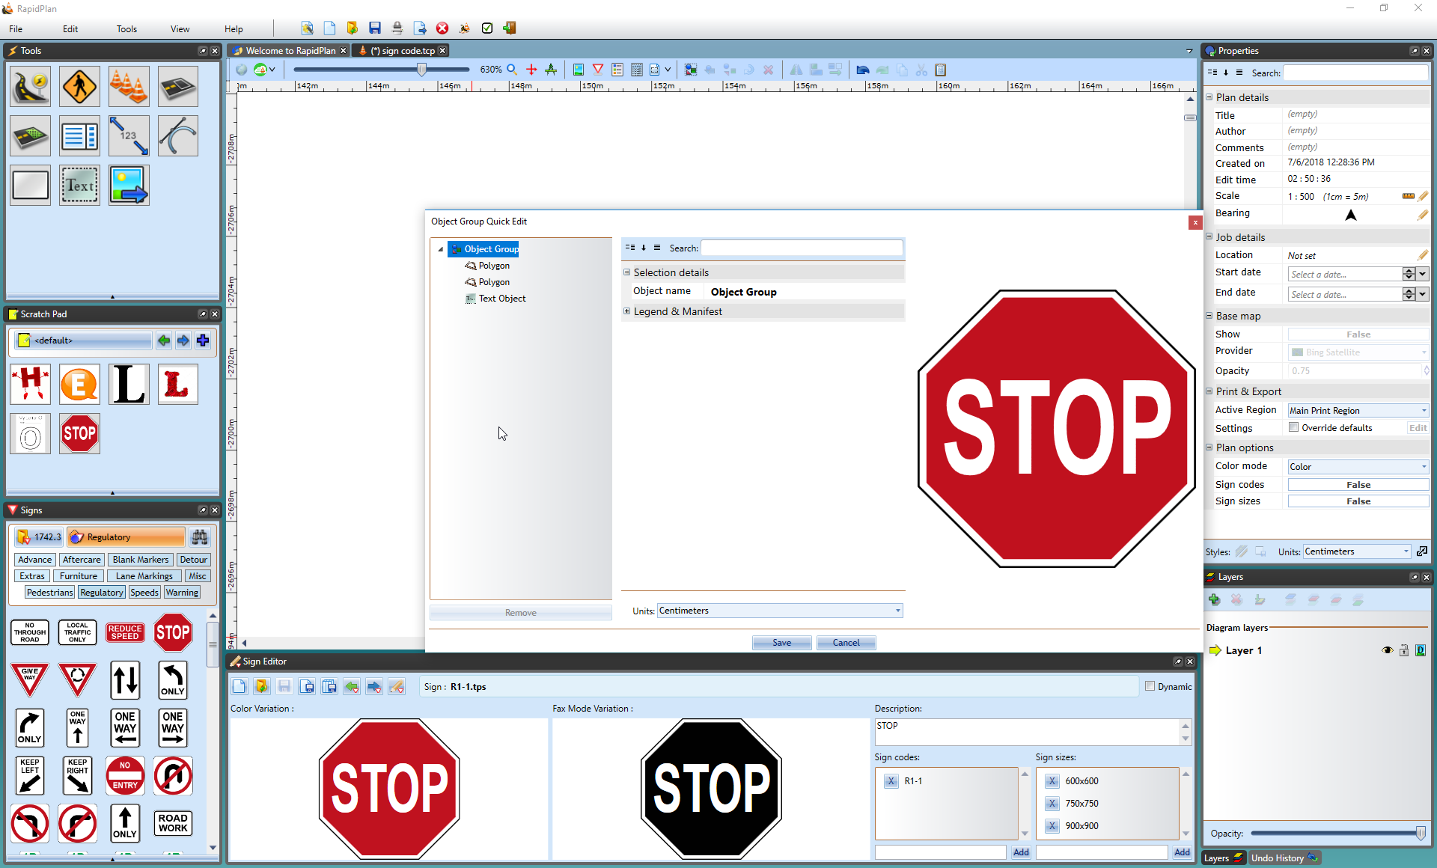The width and height of the screenshot is (1437, 868).
Task: Open sign search binoculars icon
Action: (x=200, y=537)
